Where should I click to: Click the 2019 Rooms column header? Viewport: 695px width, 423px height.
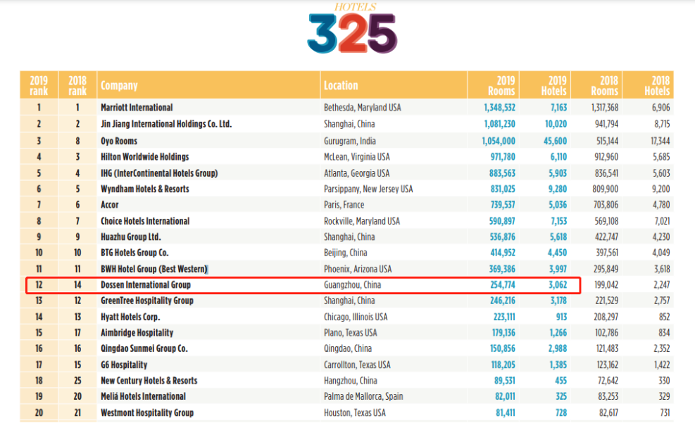point(501,85)
